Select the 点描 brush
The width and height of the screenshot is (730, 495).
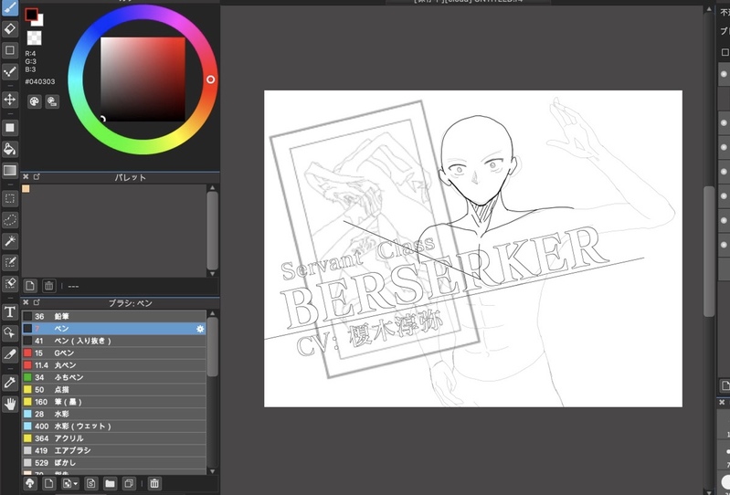[x=114, y=389]
